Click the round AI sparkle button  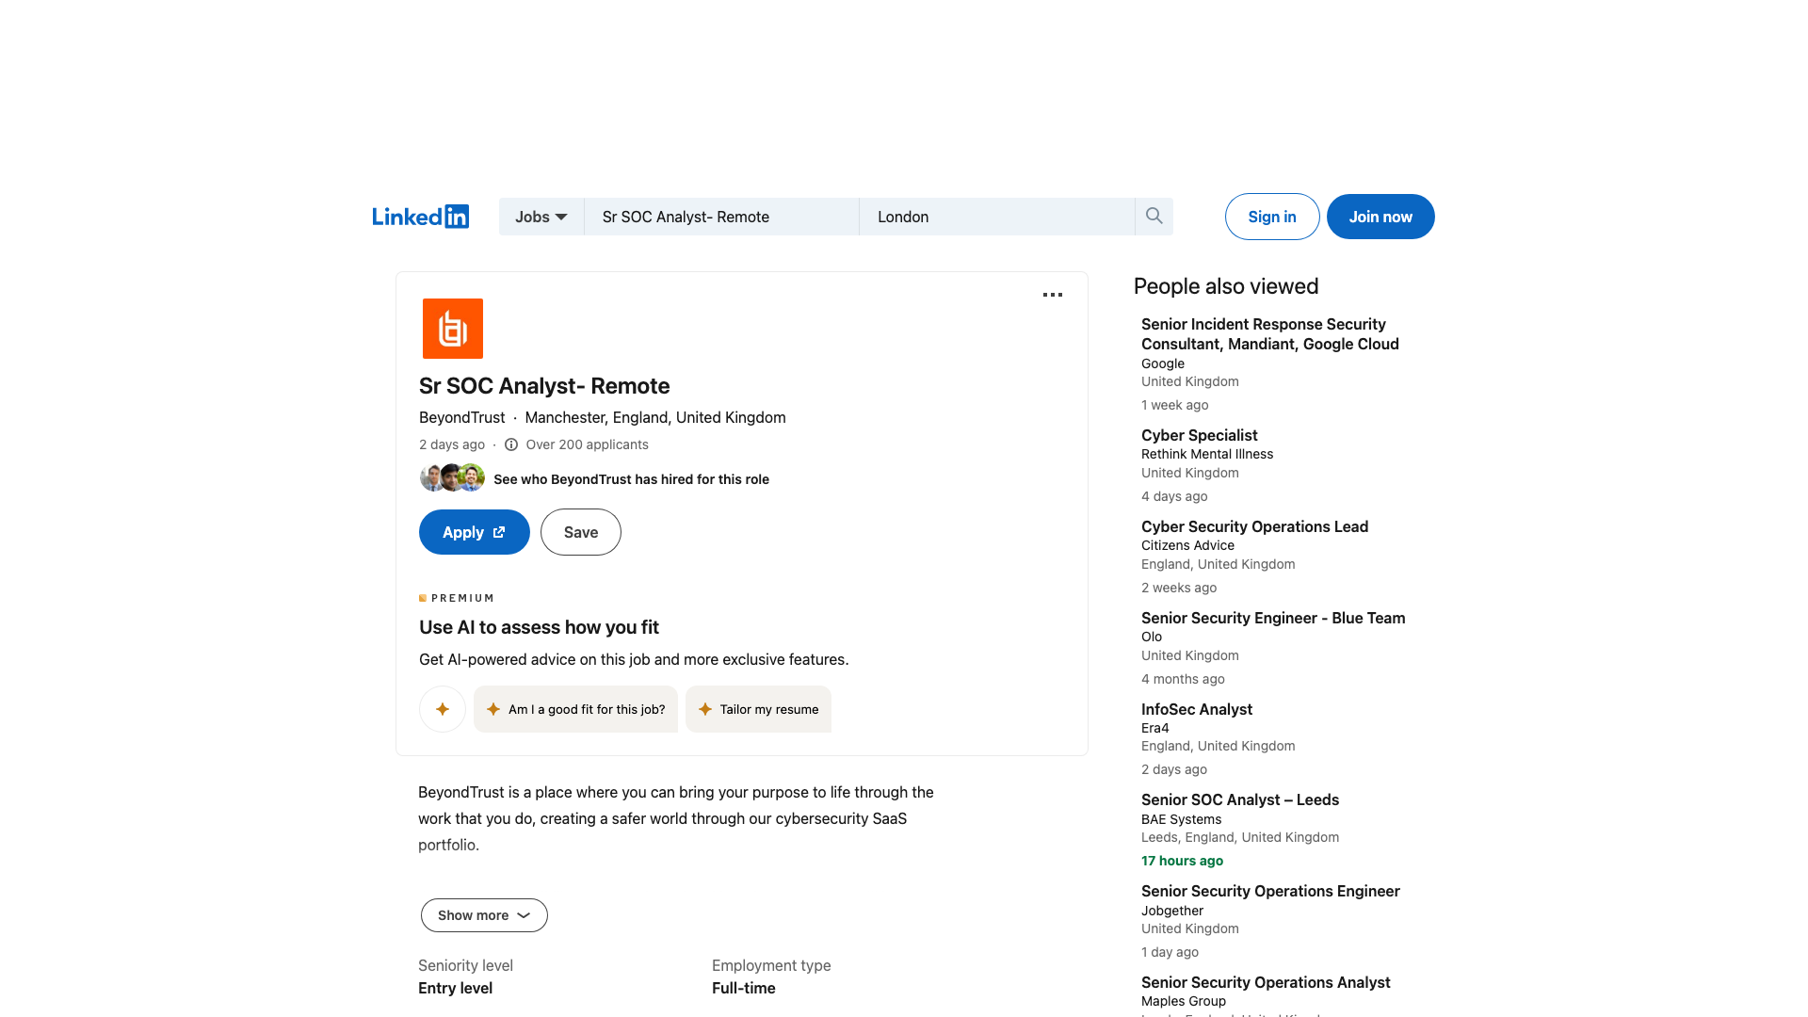click(443, 709)
